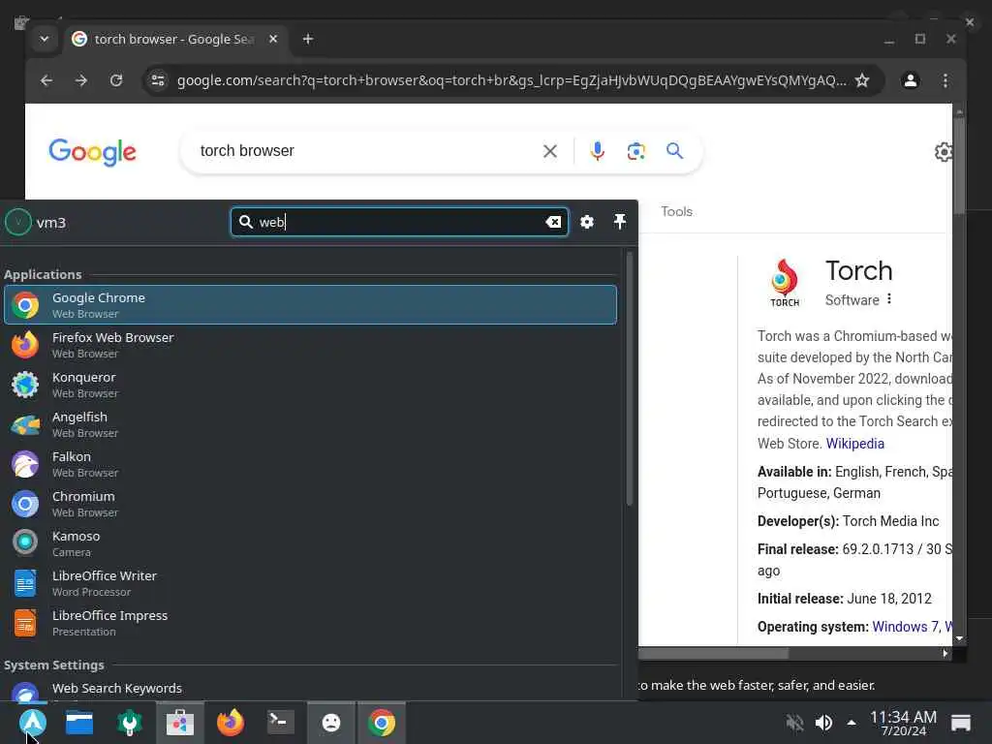Launch Konqueror web browser
Image resolution: width=992 pixels, height=744 pixels.
click(x=310, y=385)
